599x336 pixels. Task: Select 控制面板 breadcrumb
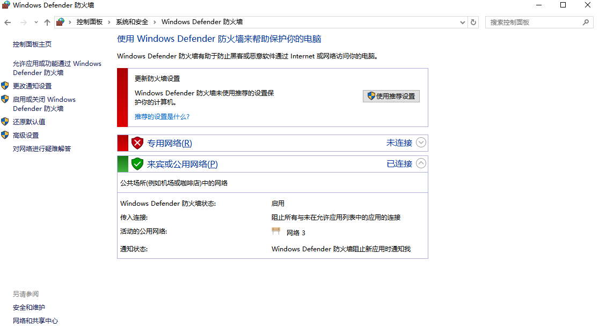coord(90,22)
